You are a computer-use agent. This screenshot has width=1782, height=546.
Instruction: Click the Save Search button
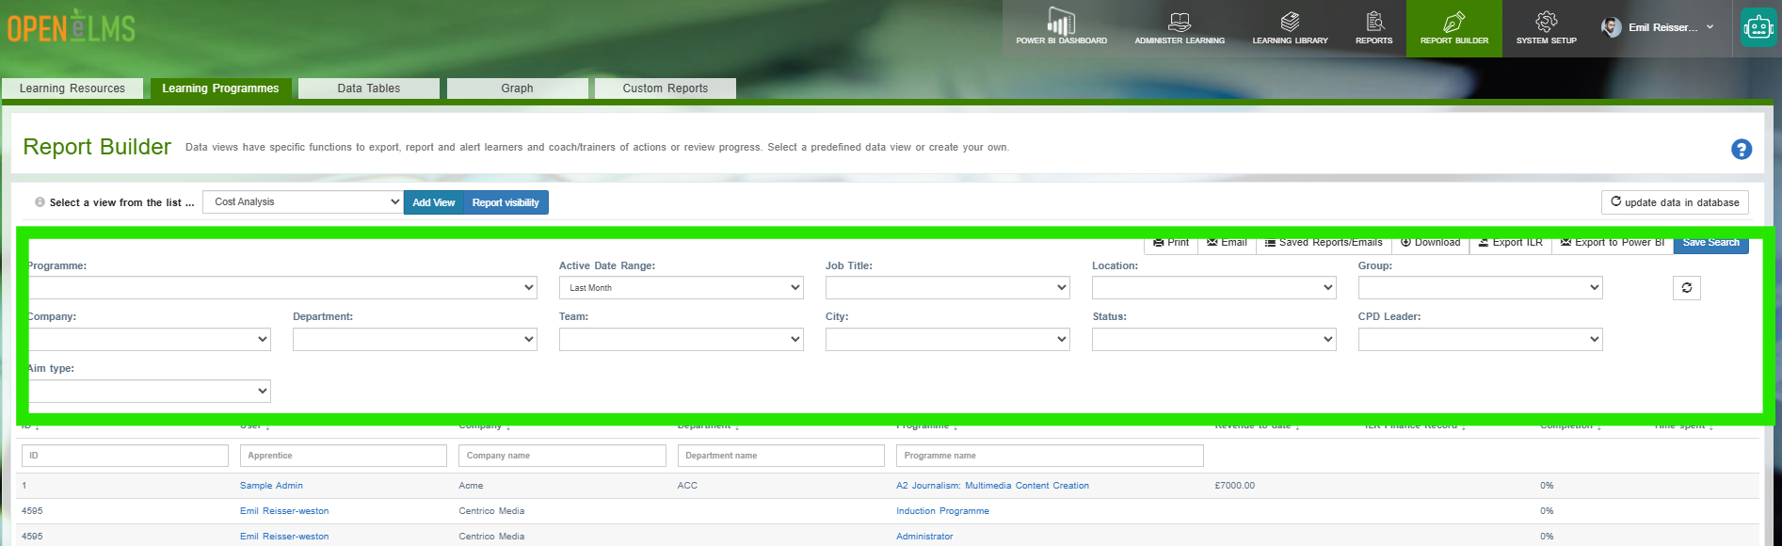1710,243
